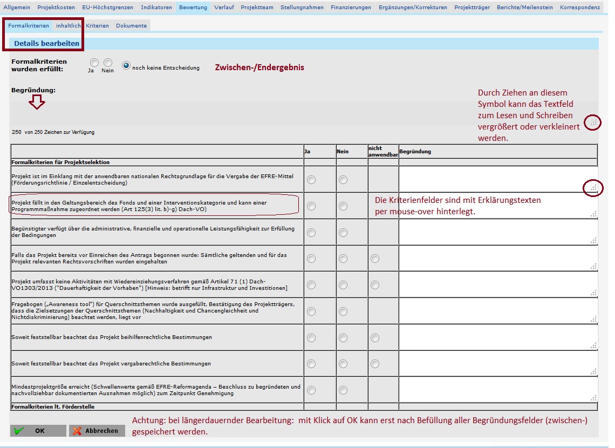The width and height of the screenshot is (615, 448).
Task: Click resize grip in first criteria Begründung field
Action: (593, 188)
